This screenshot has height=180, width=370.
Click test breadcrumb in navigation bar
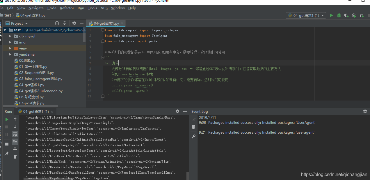(x=6, y=15)
